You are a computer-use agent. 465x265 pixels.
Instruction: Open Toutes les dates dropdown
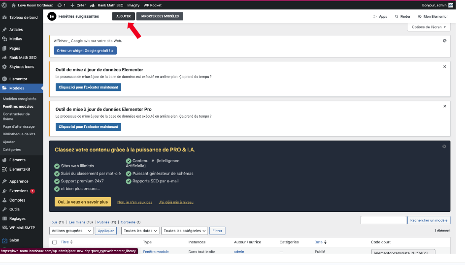tap(141, 231)
